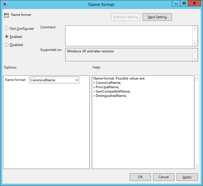Confirm with the OK button

[x=140, y=177]
